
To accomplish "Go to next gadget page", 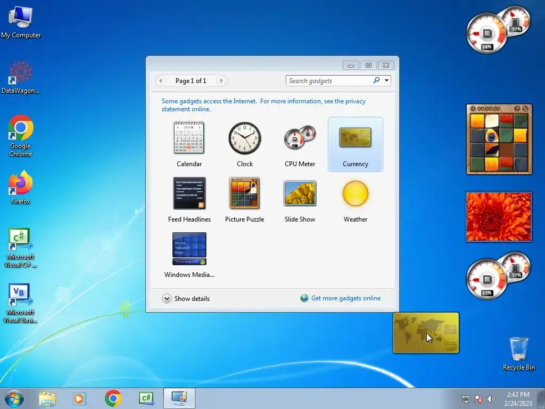I will (221, 81).
